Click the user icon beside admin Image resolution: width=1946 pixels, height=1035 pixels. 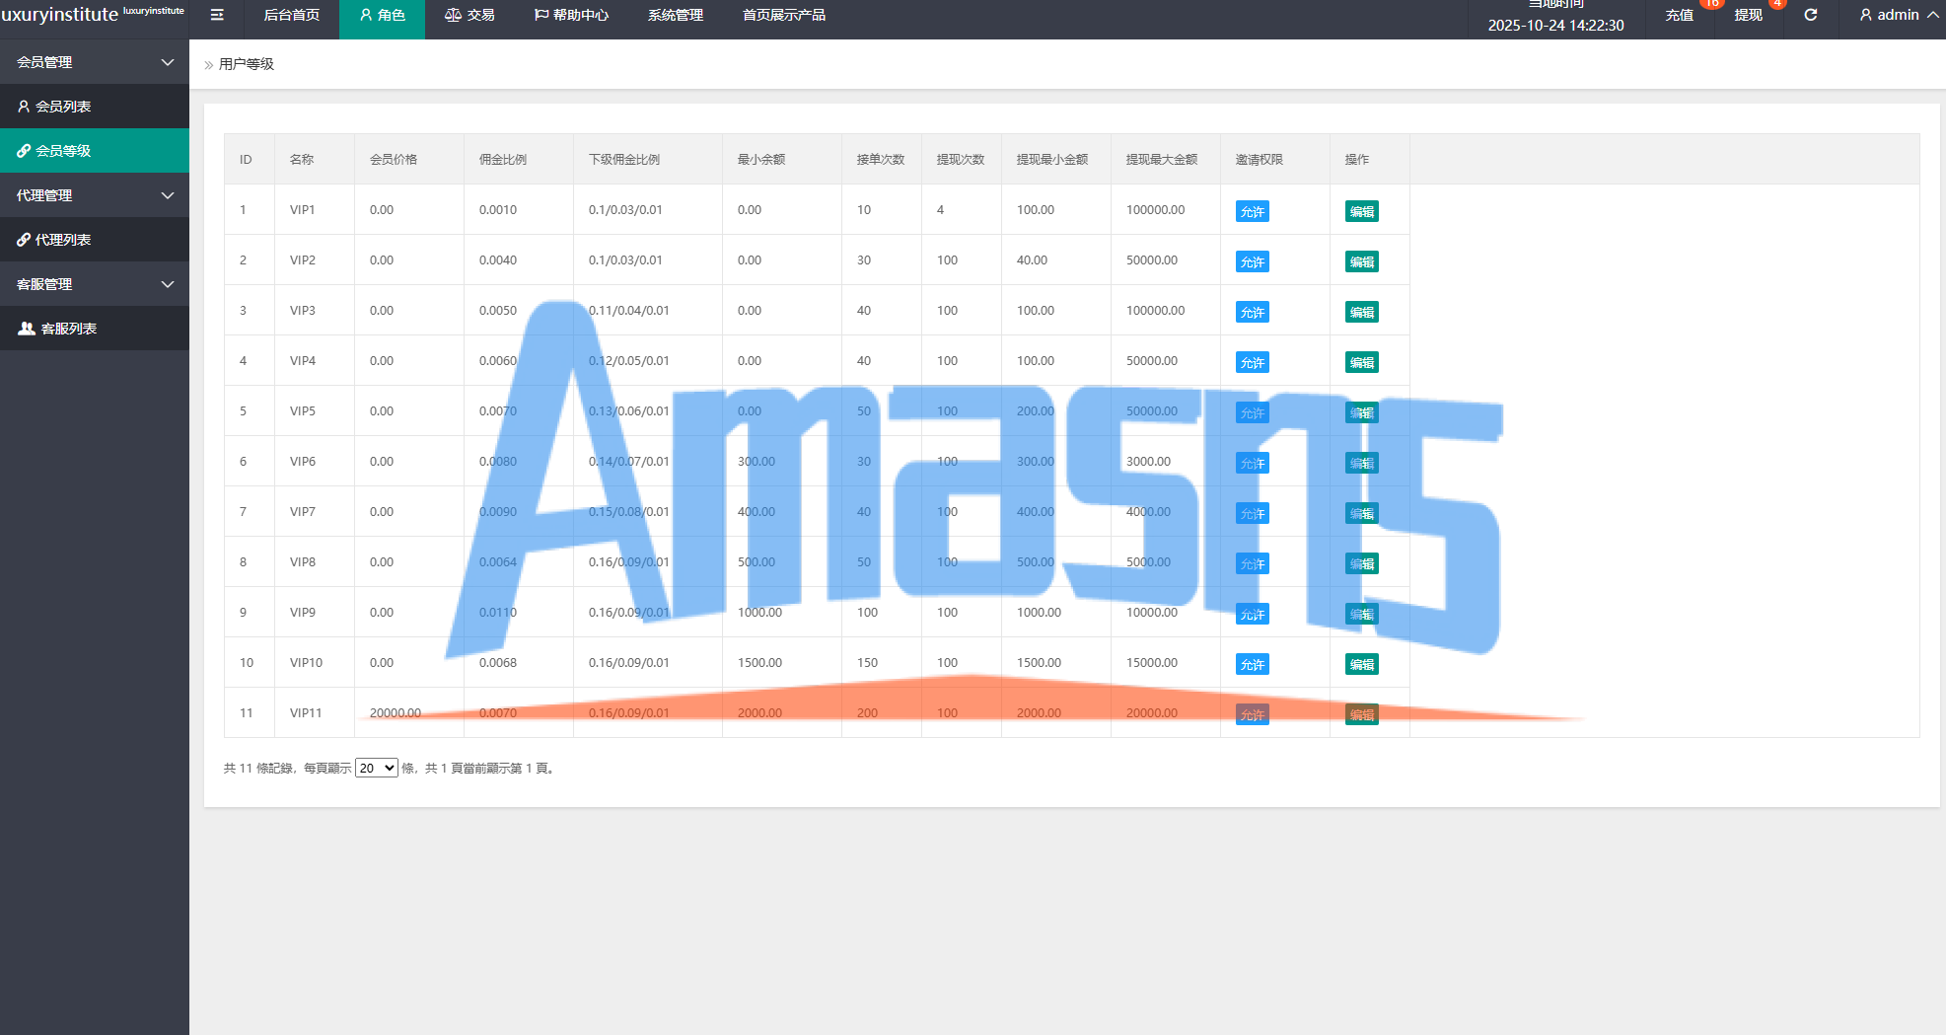click(1865, 15)
